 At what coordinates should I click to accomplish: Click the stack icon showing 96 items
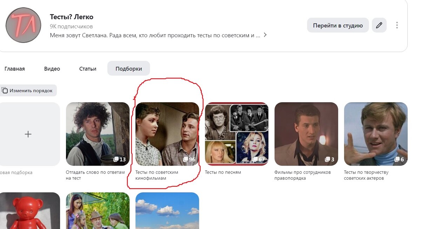tap(185, 159)
